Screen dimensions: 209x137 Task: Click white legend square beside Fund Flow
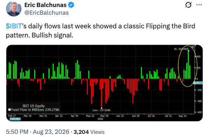(9, 110)
